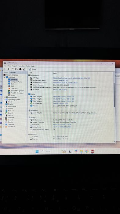This screenshot has height=214, width=120.
Task: Open the Tools menu
Action: [28, 66]
